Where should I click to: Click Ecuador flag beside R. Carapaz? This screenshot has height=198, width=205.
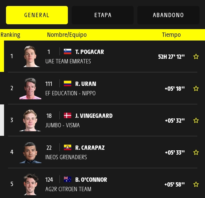coord(68,147)
